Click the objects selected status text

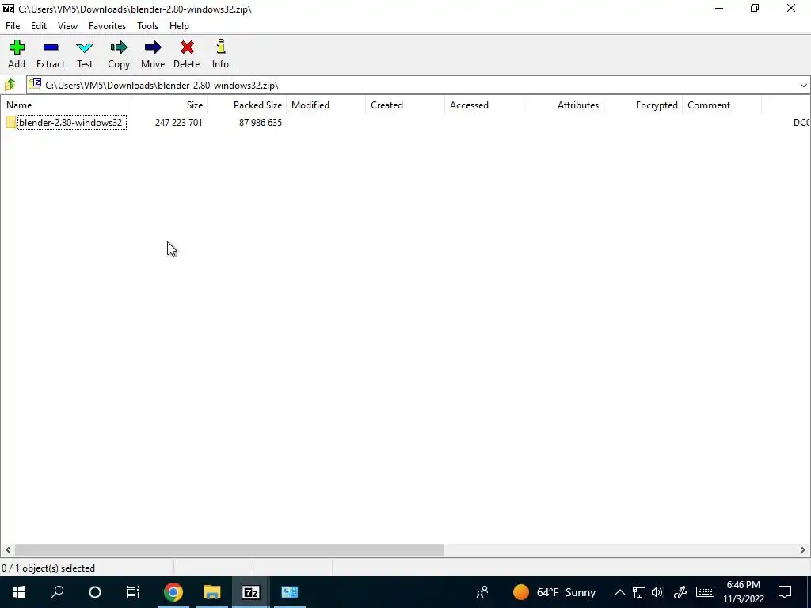[x=48, y=568]
